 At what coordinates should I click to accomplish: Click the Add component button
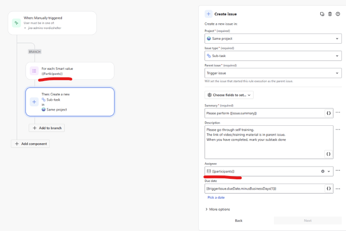click(30, 144)
